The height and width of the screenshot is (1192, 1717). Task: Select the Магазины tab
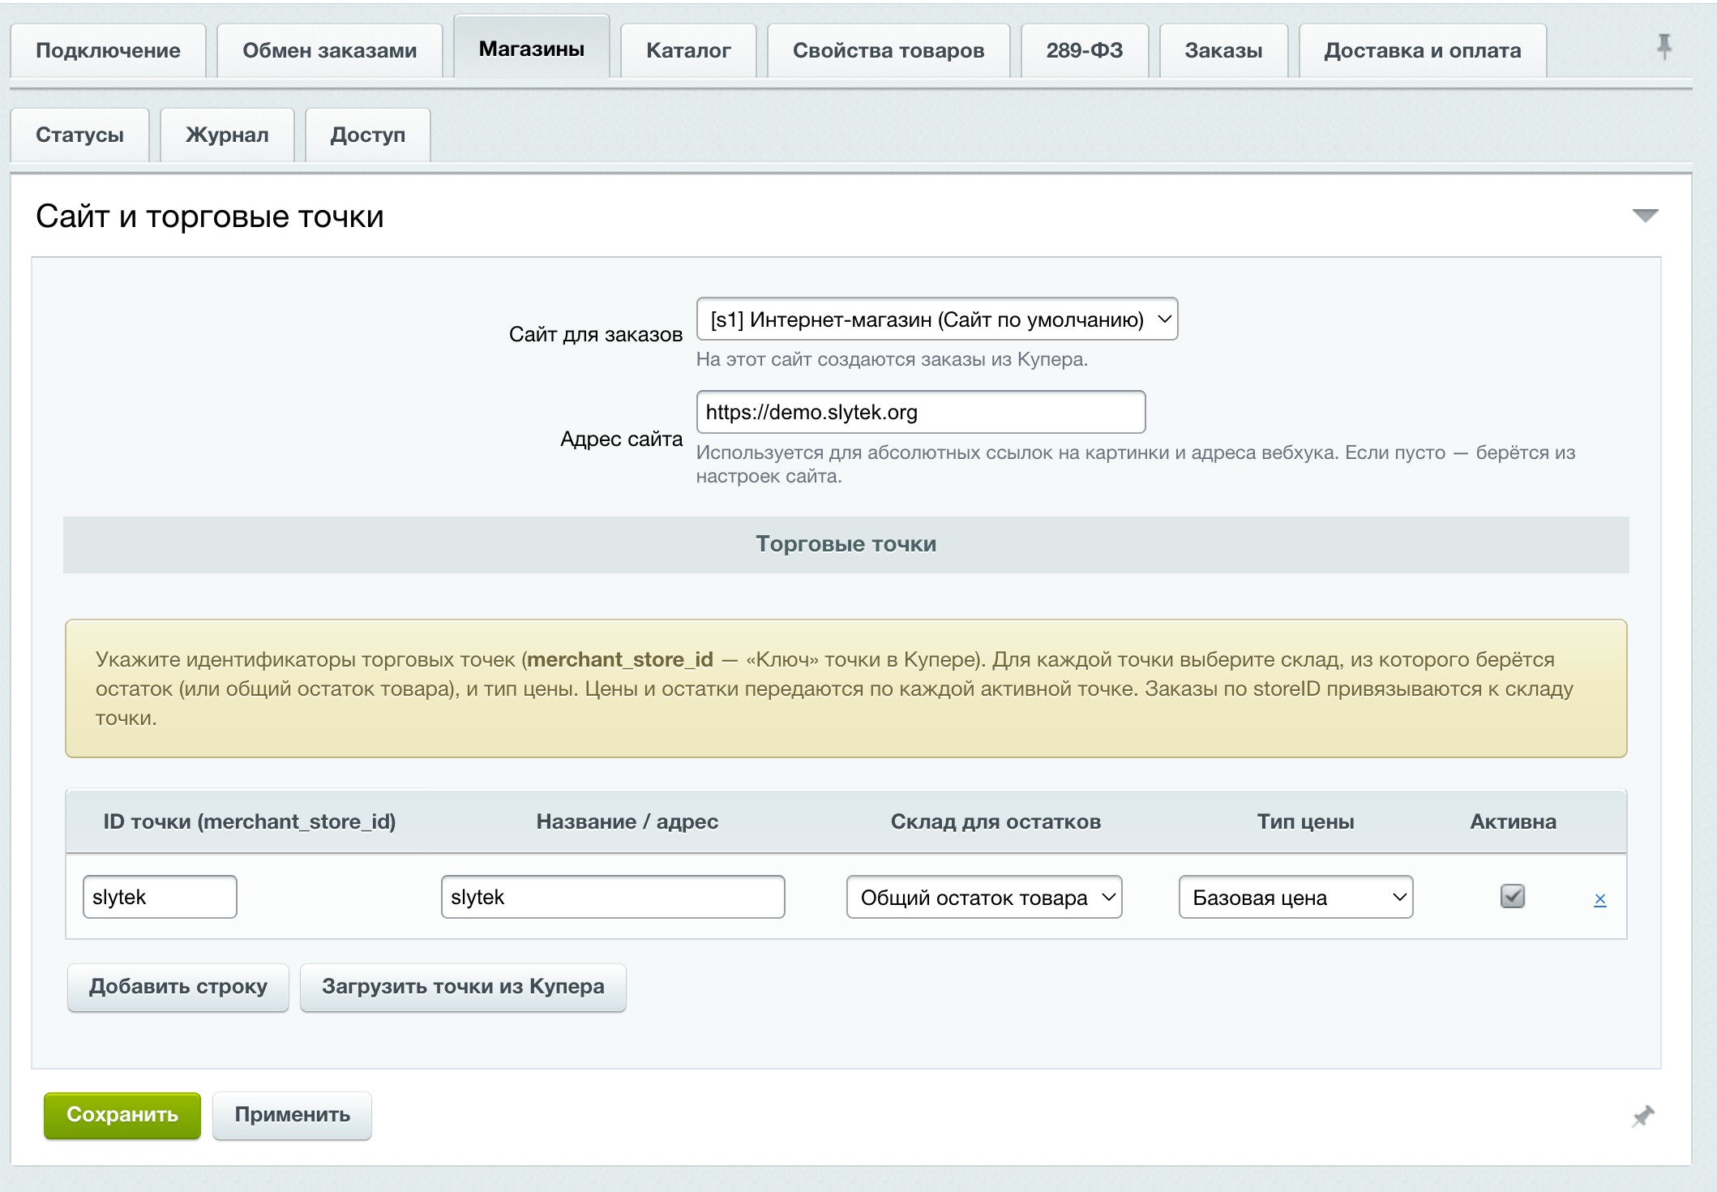(x=532, y=49)
